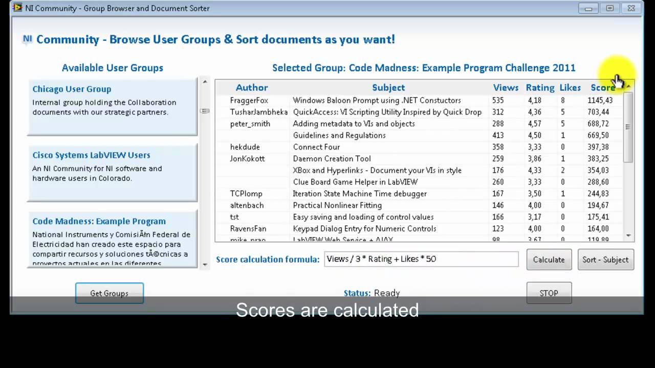Select the FraggerFox author cell
This screenshot has height=368, width=655.
pos(249,100)
